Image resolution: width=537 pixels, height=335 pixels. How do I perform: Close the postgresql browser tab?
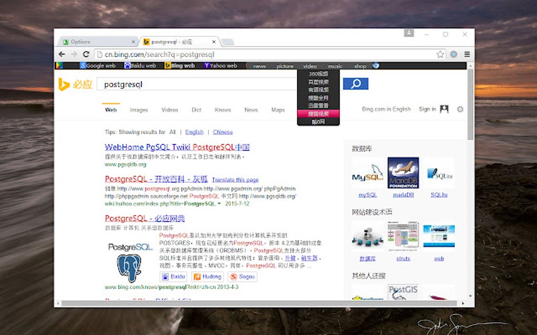pyautogui.click(x=214, y=41)
